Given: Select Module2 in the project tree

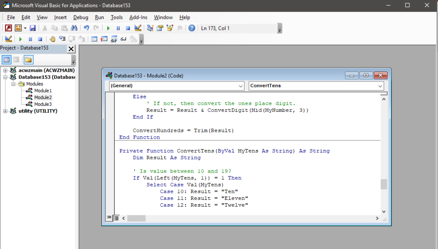Looking at the screenshot, I should [x=43, y=97].
